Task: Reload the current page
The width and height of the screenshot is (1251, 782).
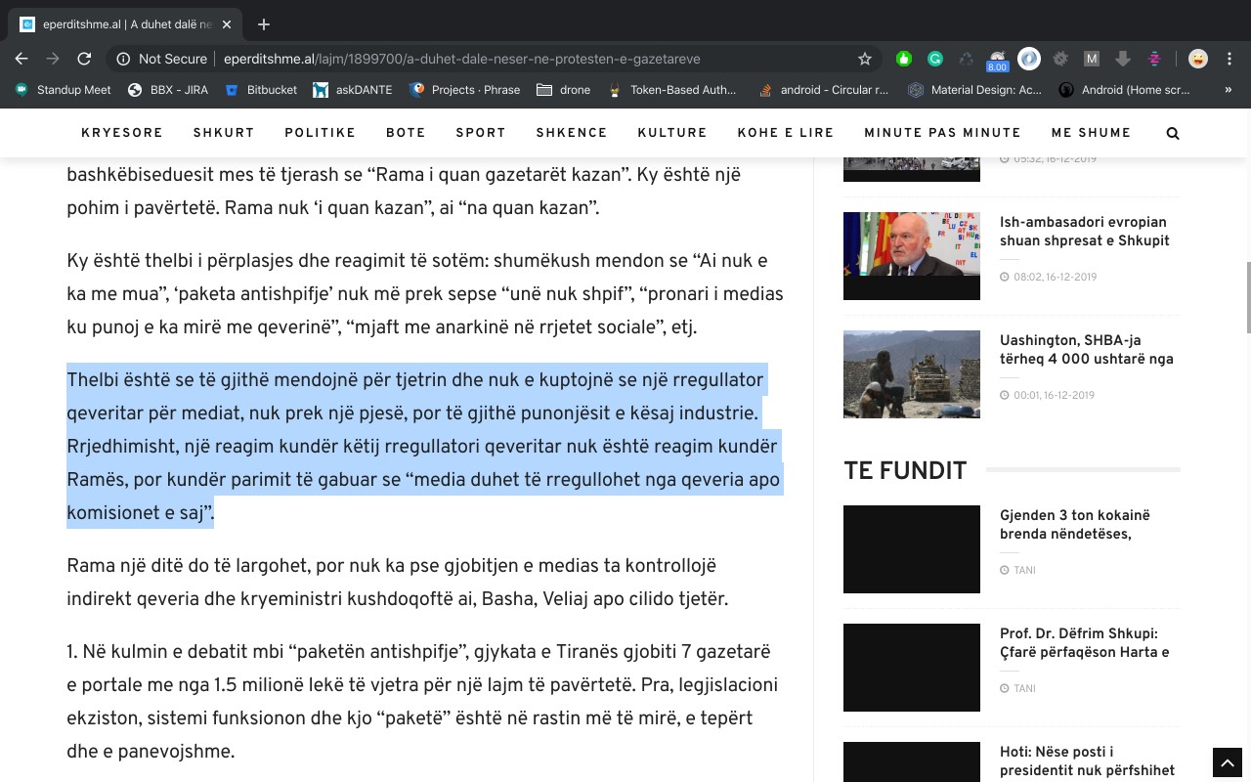Action: point(84,59)
